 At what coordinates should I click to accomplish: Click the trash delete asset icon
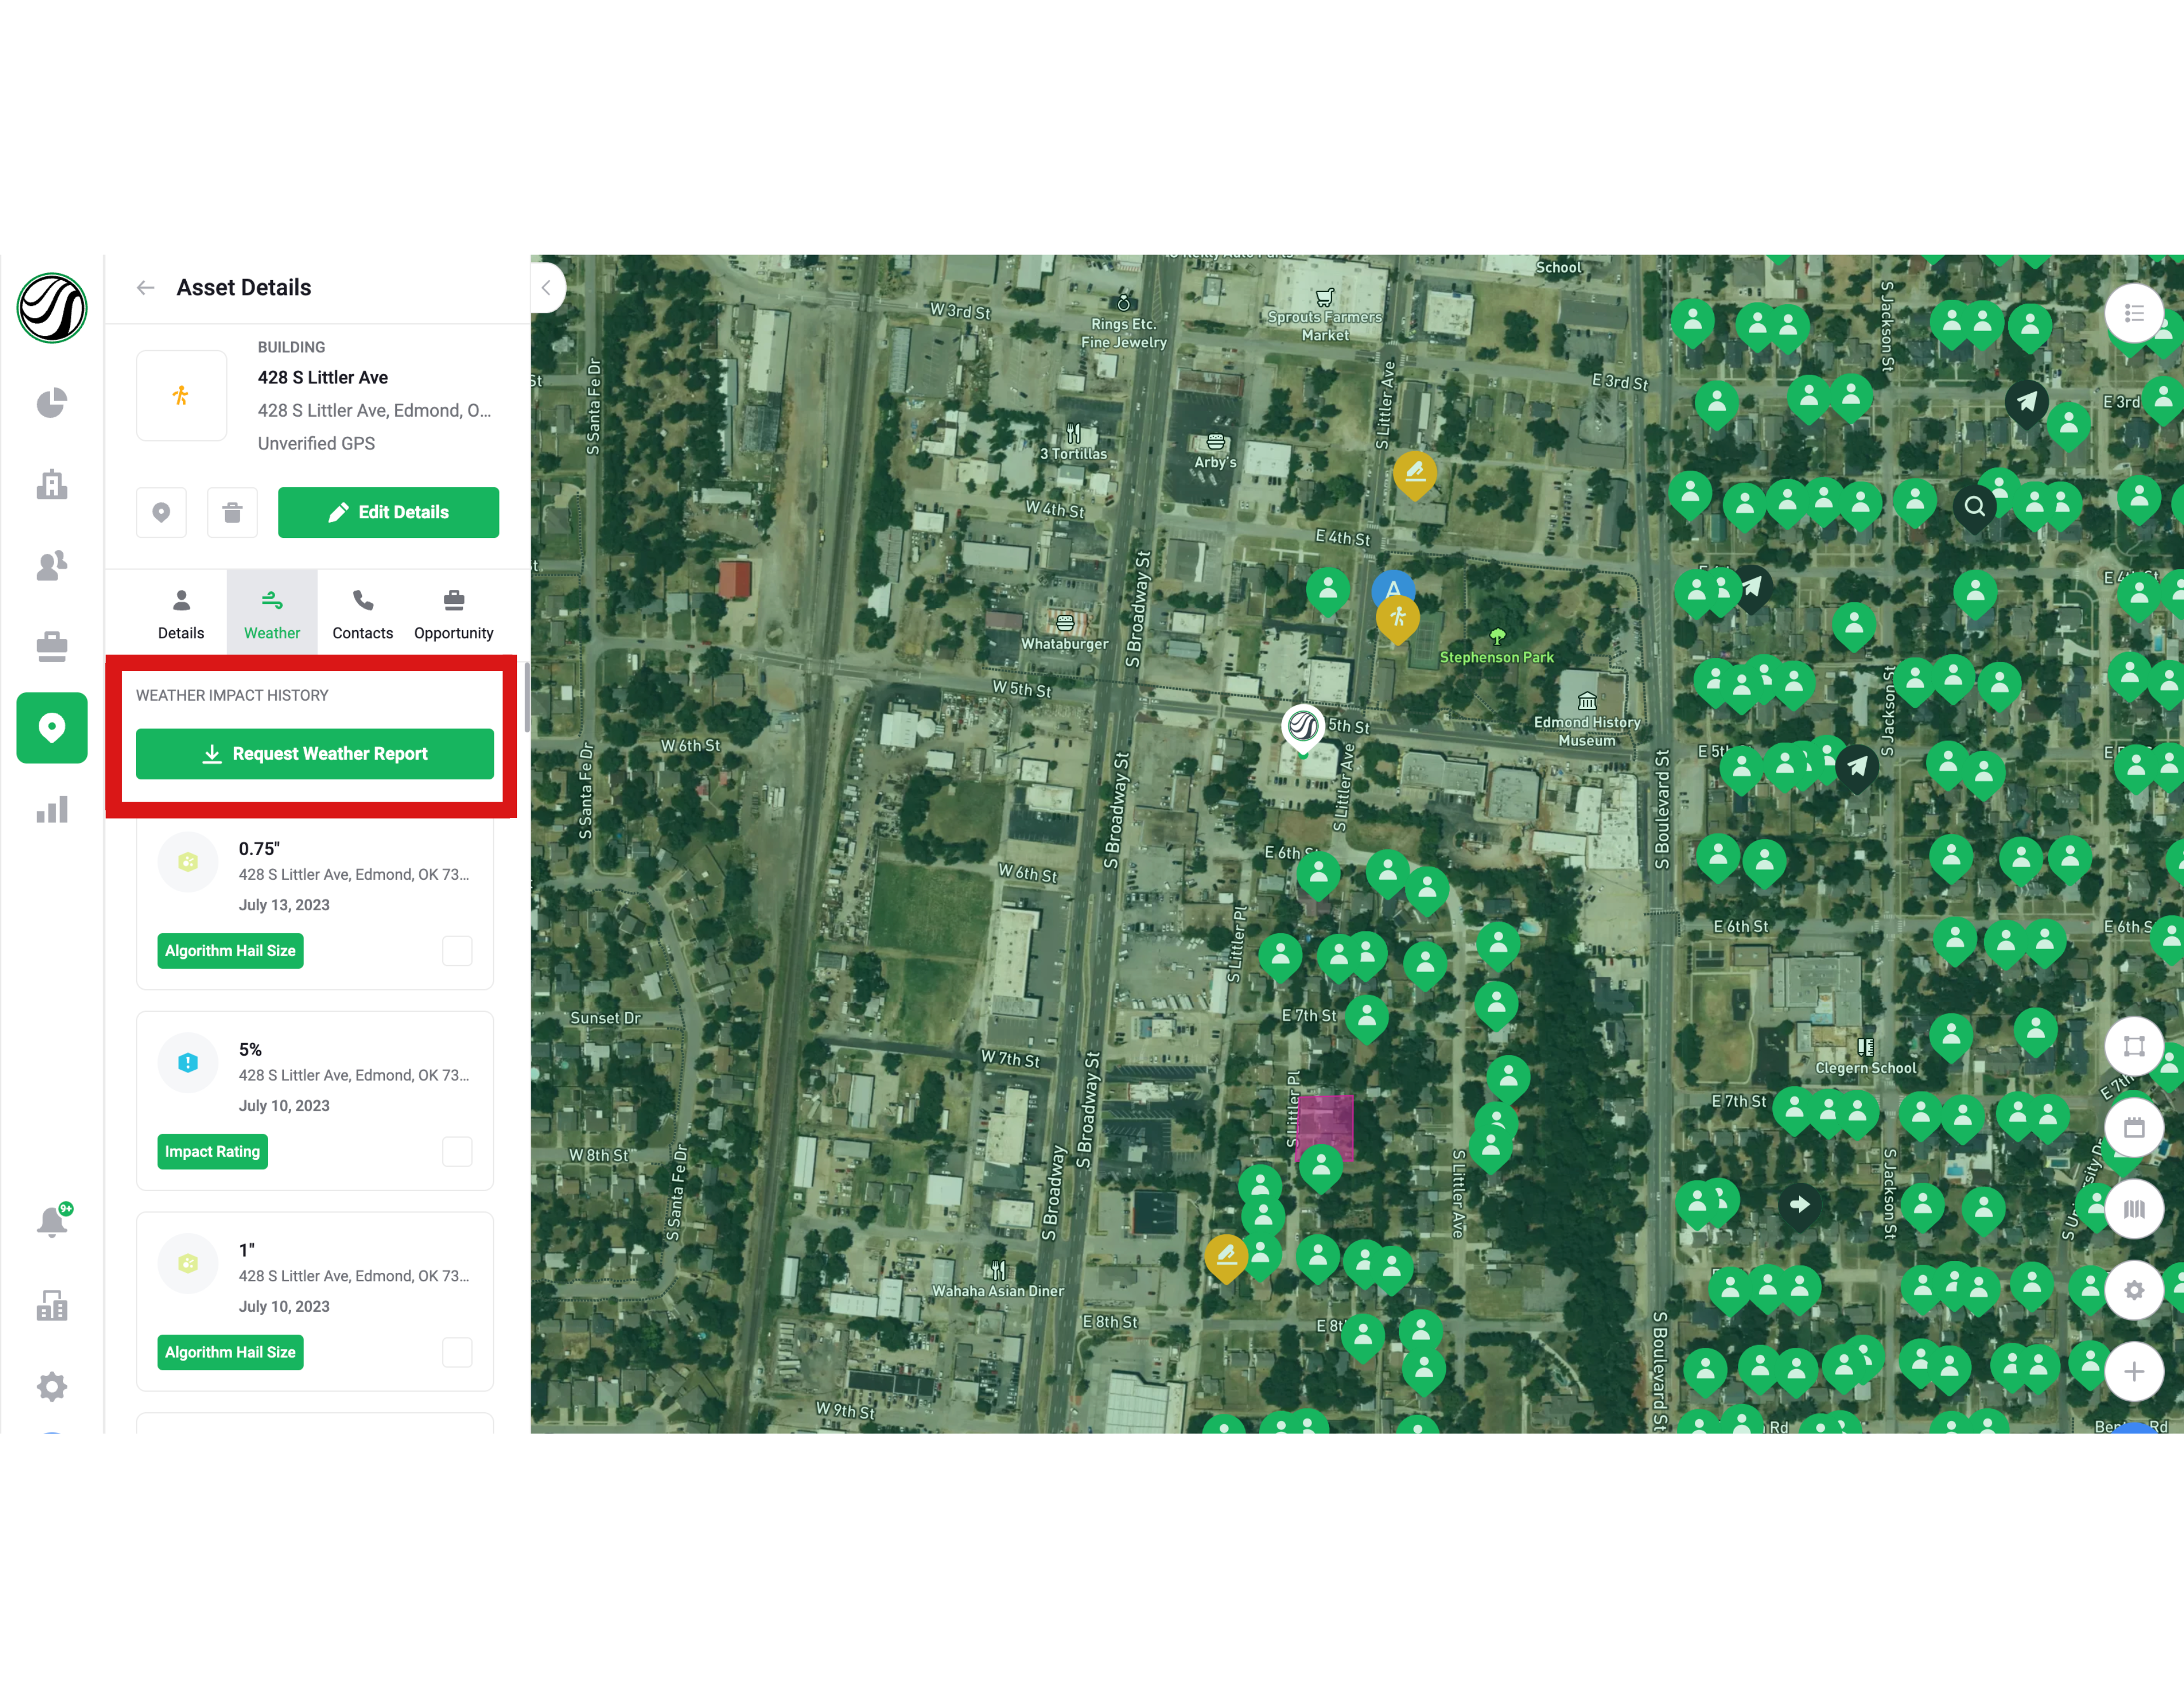[x=232, y=513]
